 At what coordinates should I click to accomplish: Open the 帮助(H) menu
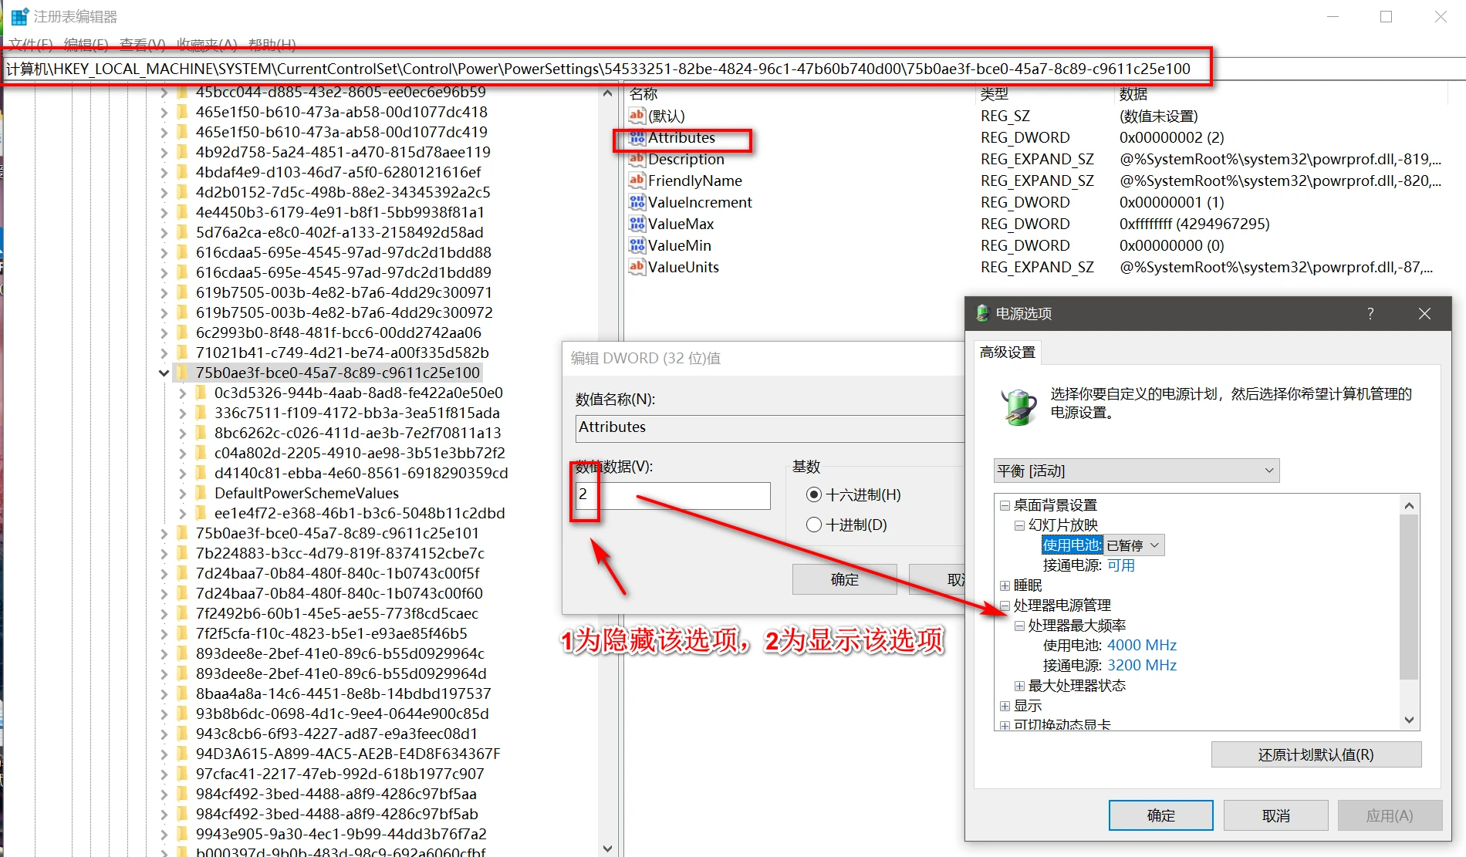(x=272, y=44)
